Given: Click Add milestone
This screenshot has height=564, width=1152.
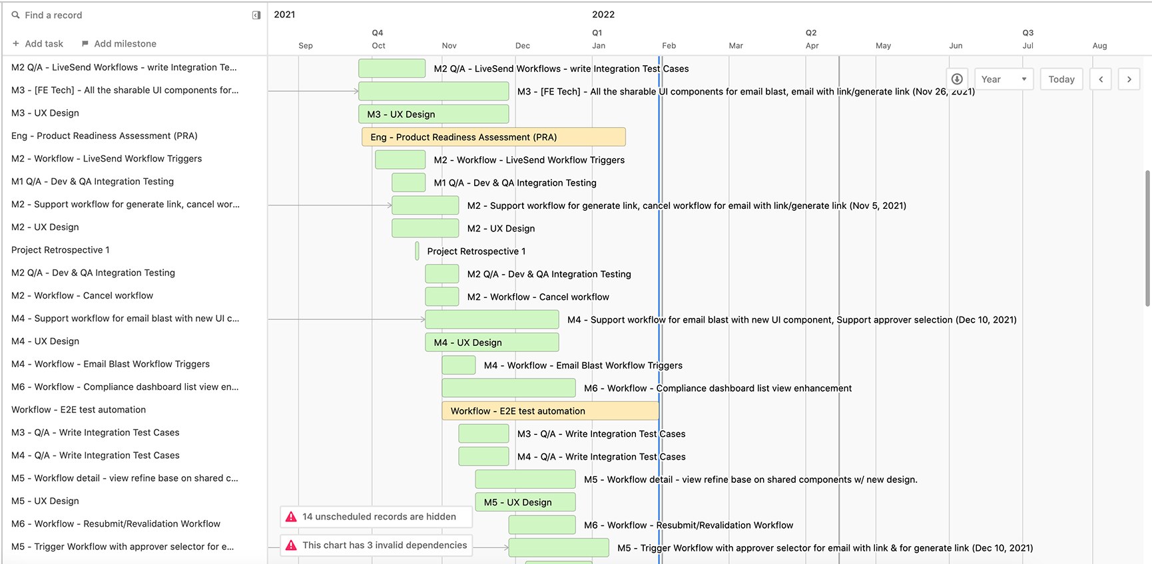Looking at the screenshot, I should tap(119, 44).
